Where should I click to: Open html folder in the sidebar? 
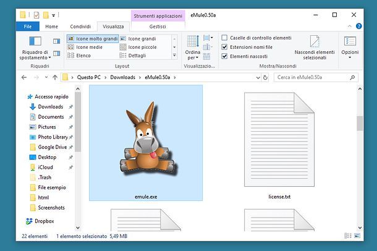(40, 198)
